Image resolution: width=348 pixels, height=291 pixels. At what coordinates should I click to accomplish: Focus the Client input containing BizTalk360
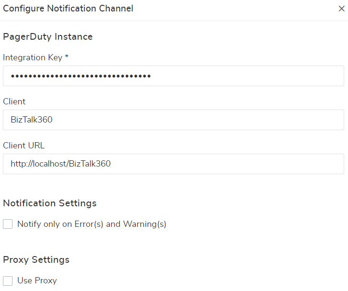(173, 120)
